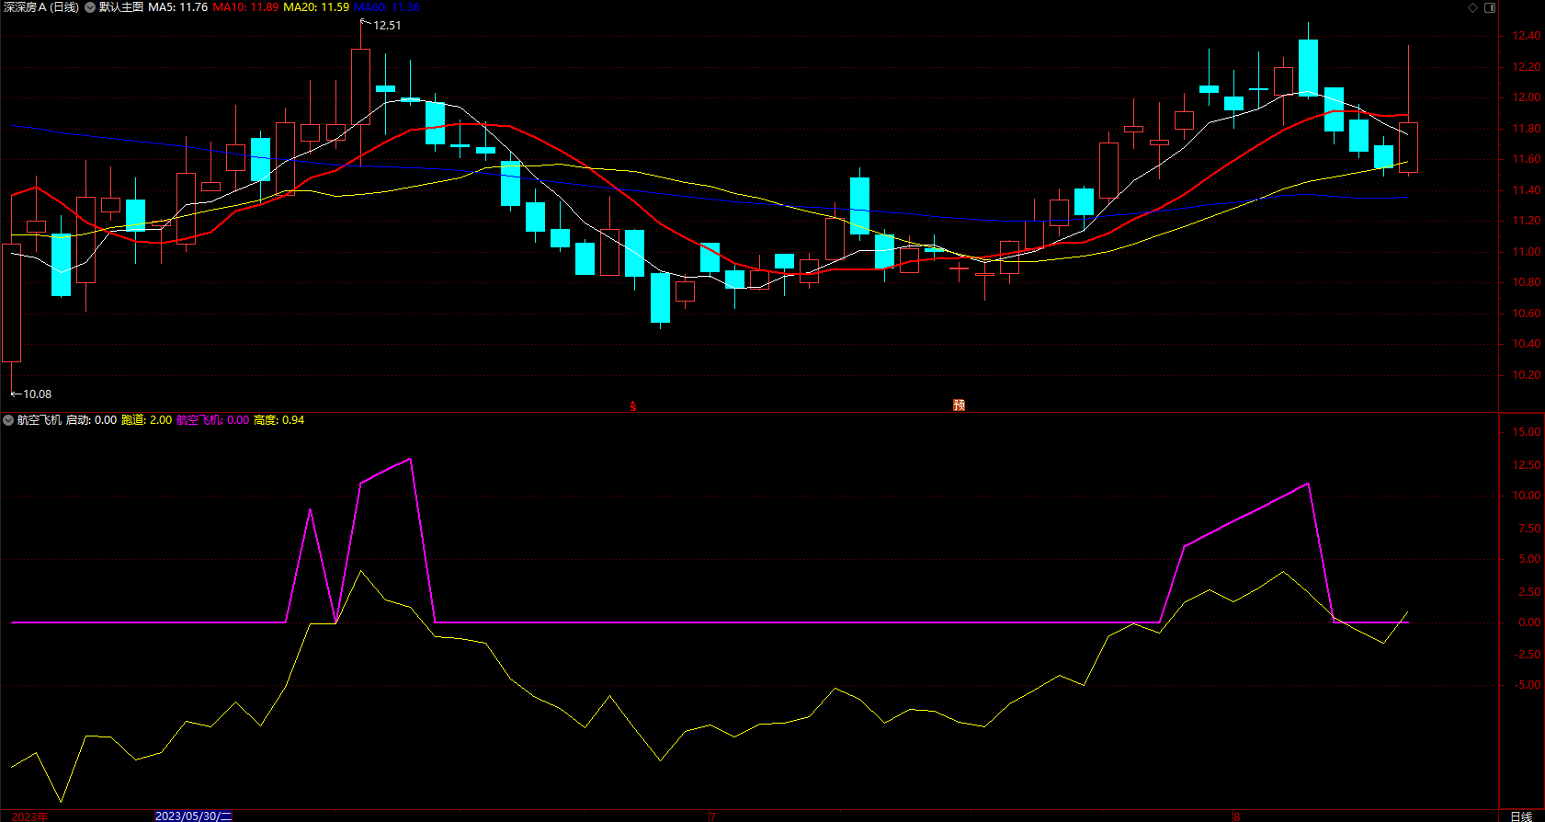Expand the 航空飞机 indicator dropdown arrow
The width and height of the screenshot is (1545, 822).
[8, 420]
